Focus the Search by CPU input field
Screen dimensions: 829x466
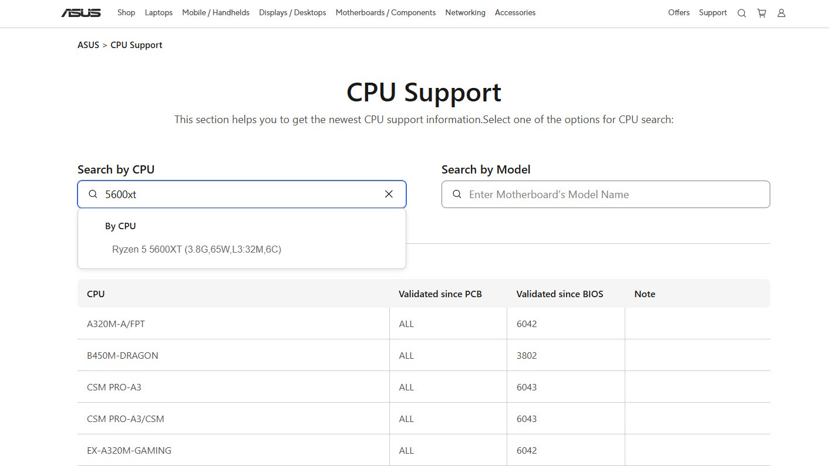tap(241, 194)
